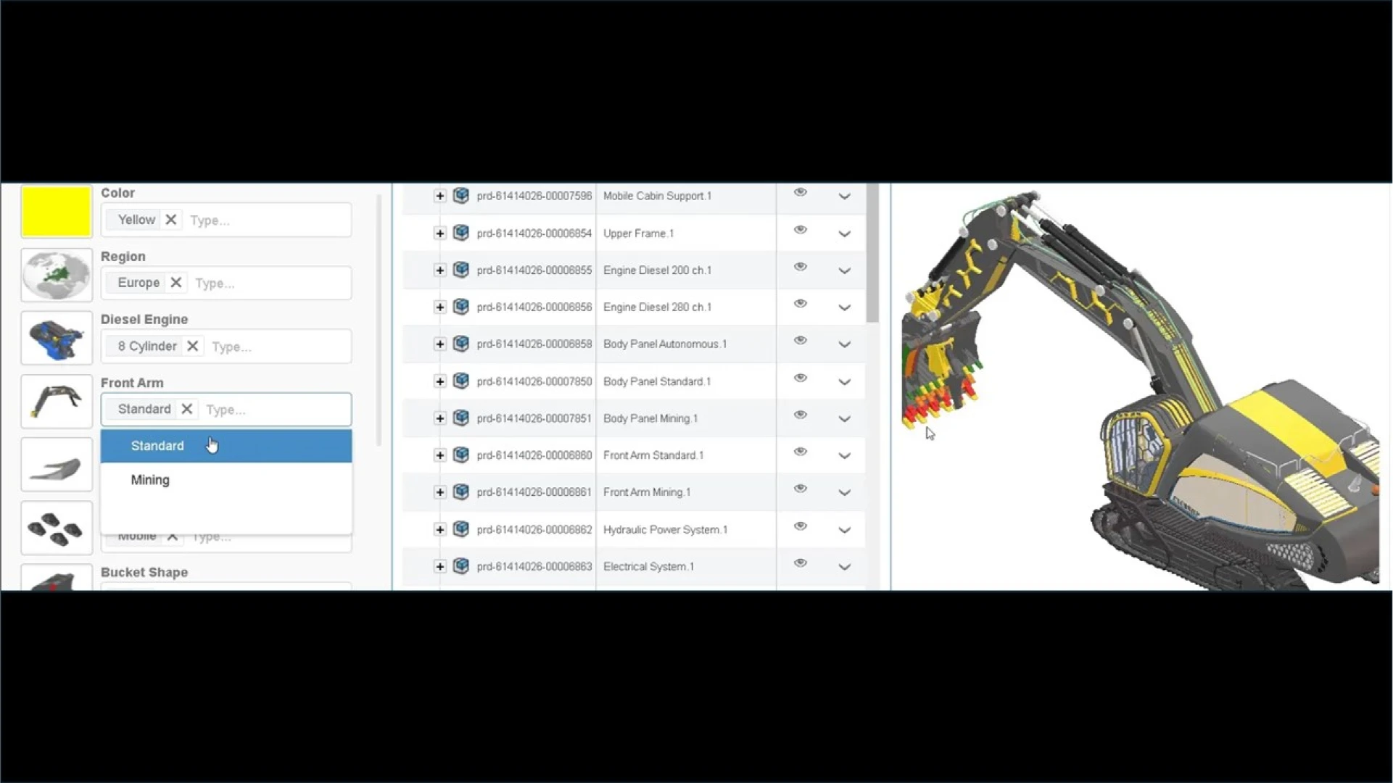
Task: Open chevron menu for Hydraulic Power System.1
Action: pyautogui.click(x=845, y=530)
